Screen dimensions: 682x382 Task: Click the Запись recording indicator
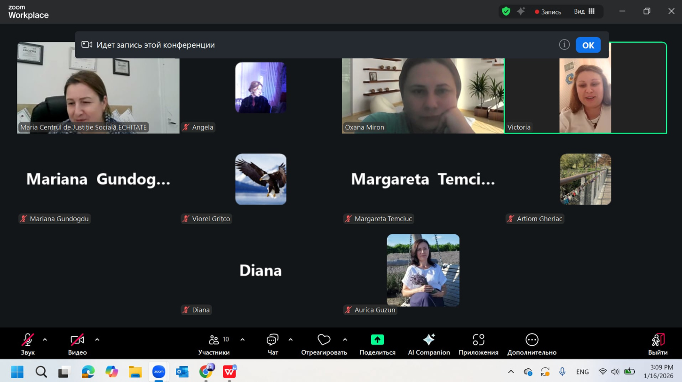coord(548,12)
